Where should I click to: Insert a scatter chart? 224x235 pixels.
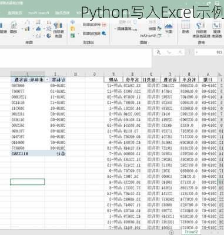point(38,35)
